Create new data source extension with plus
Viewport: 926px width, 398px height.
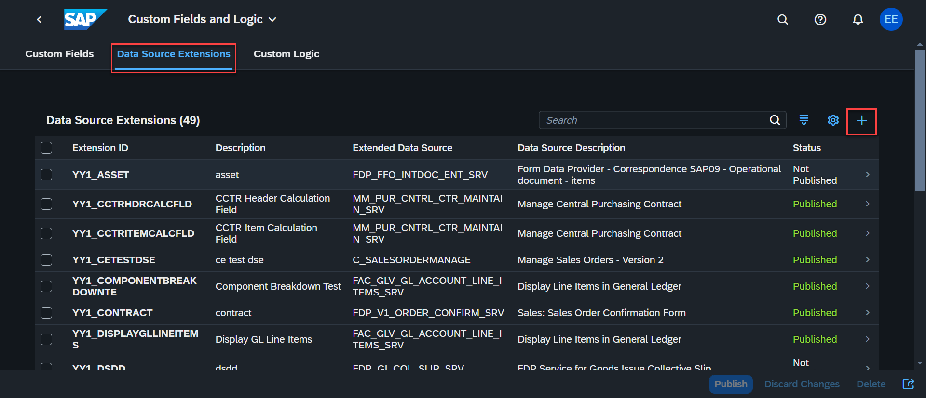862,120
